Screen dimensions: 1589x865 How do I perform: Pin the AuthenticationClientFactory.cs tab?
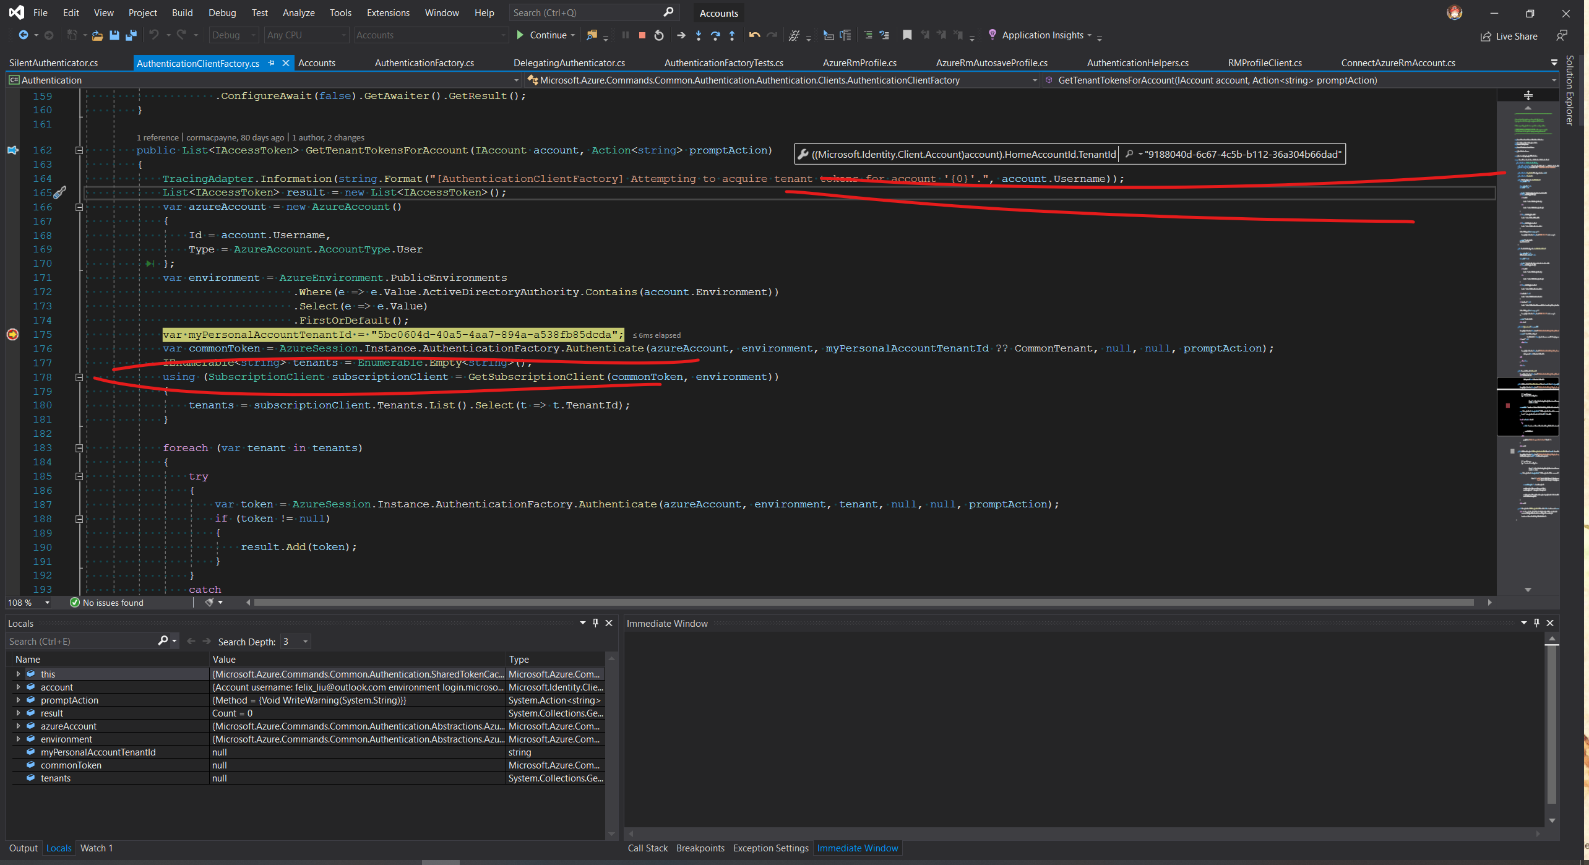[272, 62]
